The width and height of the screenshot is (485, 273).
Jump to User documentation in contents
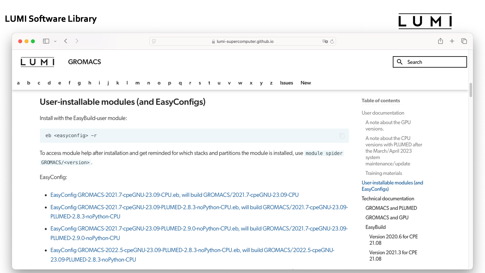(383, 113)
